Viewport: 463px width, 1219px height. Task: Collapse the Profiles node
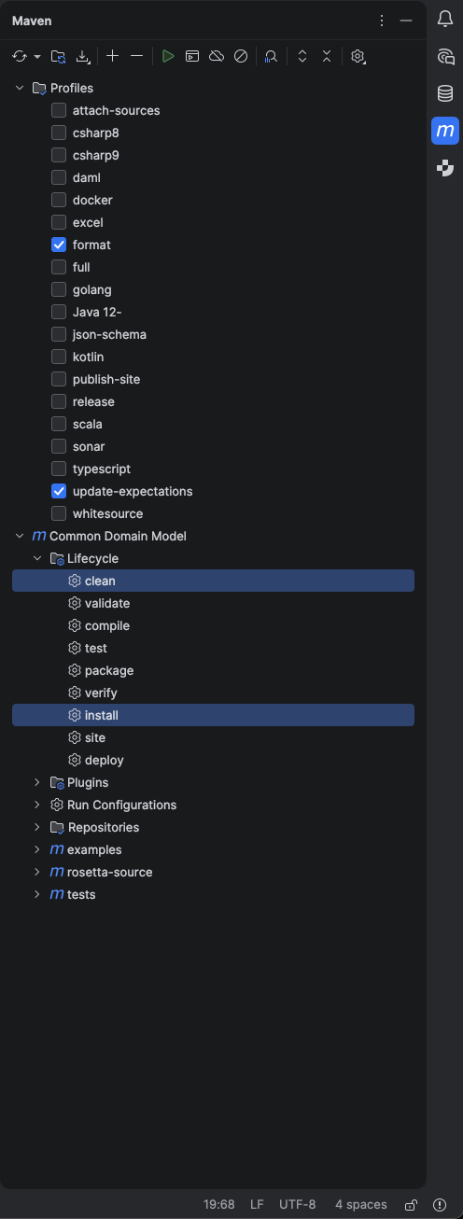[20, 88]
